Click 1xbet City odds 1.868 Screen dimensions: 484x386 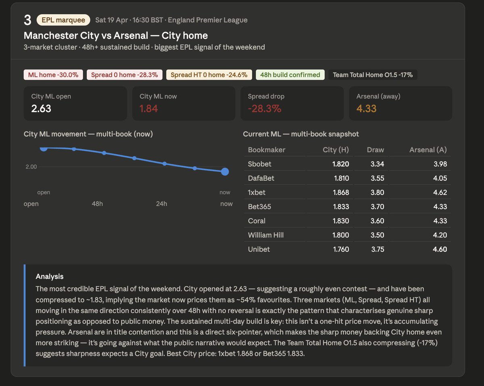pos(341,192)
